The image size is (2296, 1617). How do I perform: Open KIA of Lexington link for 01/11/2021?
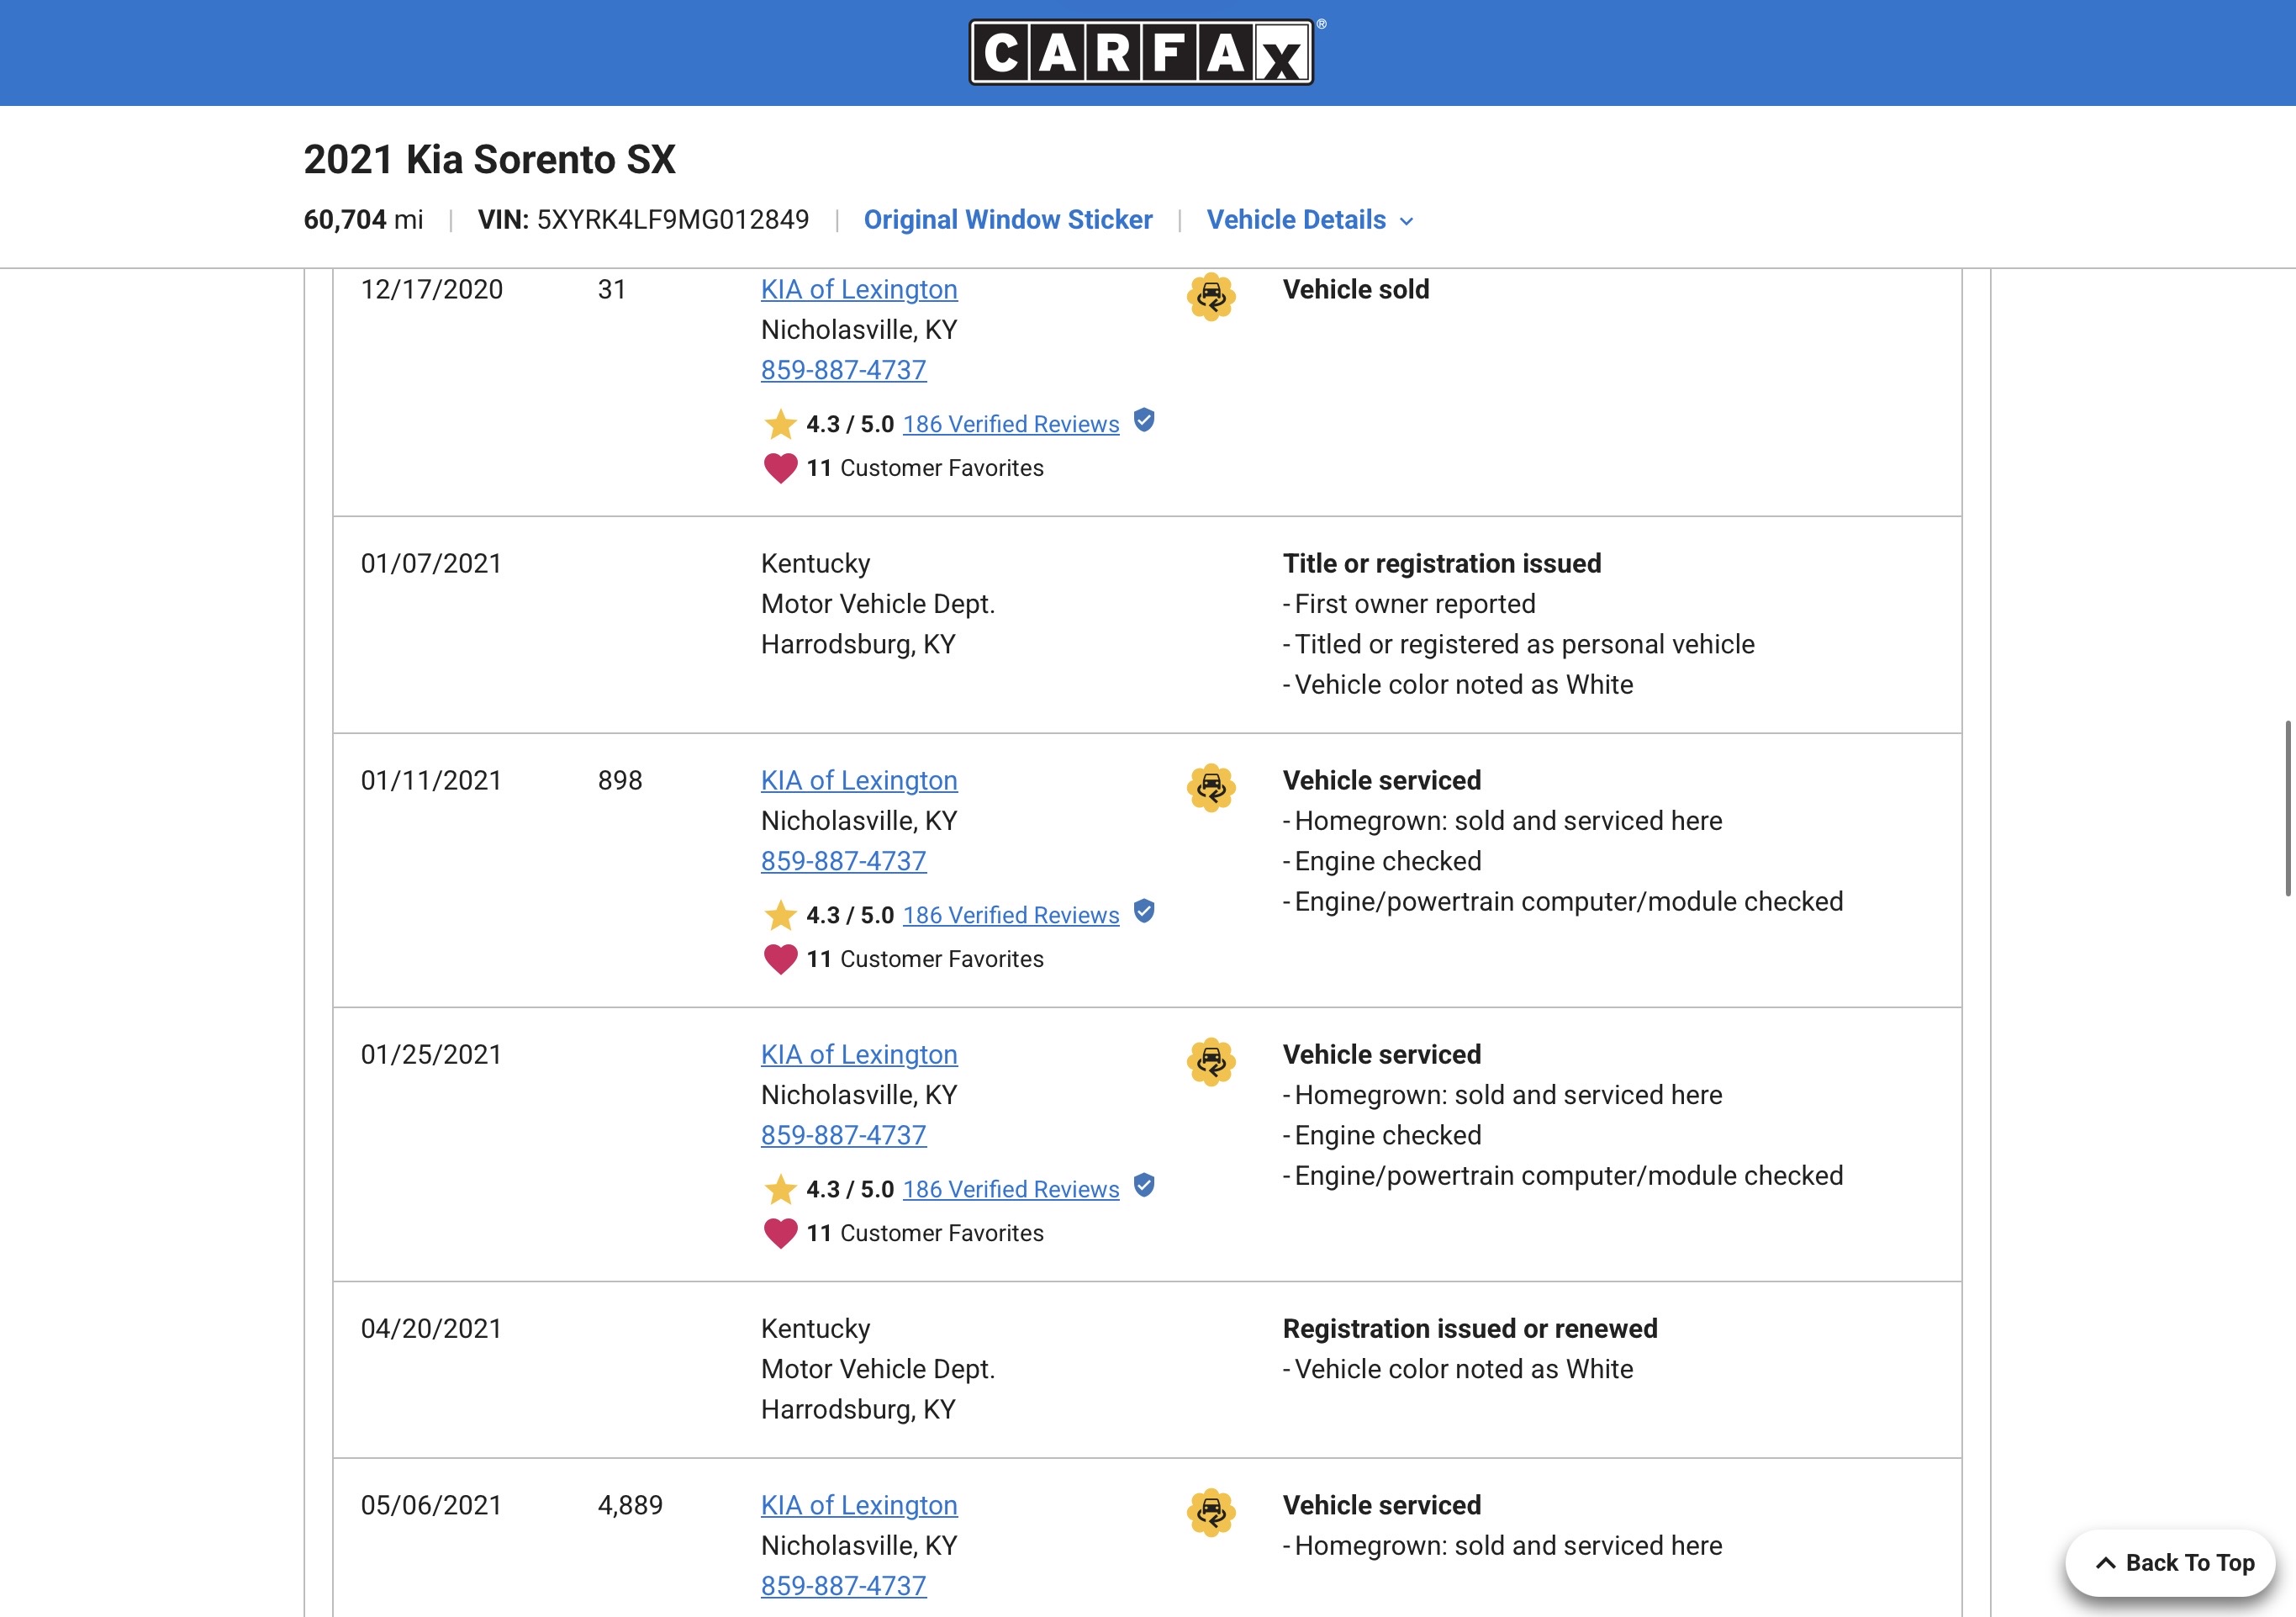pyautogui.click(x=859, y=780)
